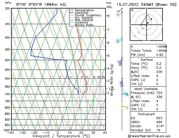This screenshot has height=138, width=179.
Task: Click the 850 pressure level label
Action: (8, 114)
